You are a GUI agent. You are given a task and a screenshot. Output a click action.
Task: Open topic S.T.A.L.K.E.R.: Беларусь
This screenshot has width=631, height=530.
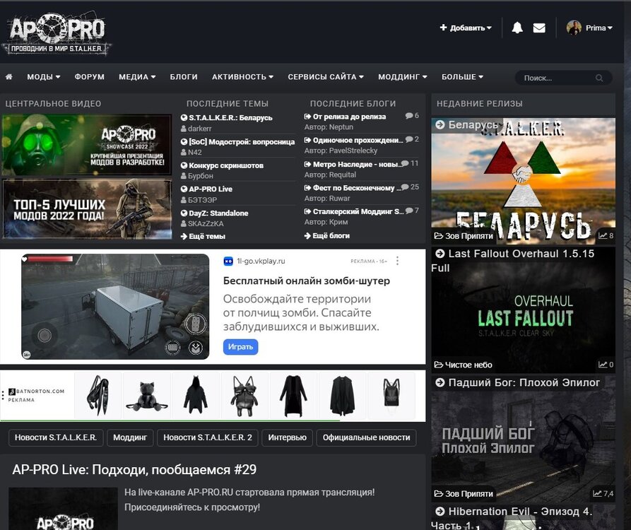click(230, 117)
